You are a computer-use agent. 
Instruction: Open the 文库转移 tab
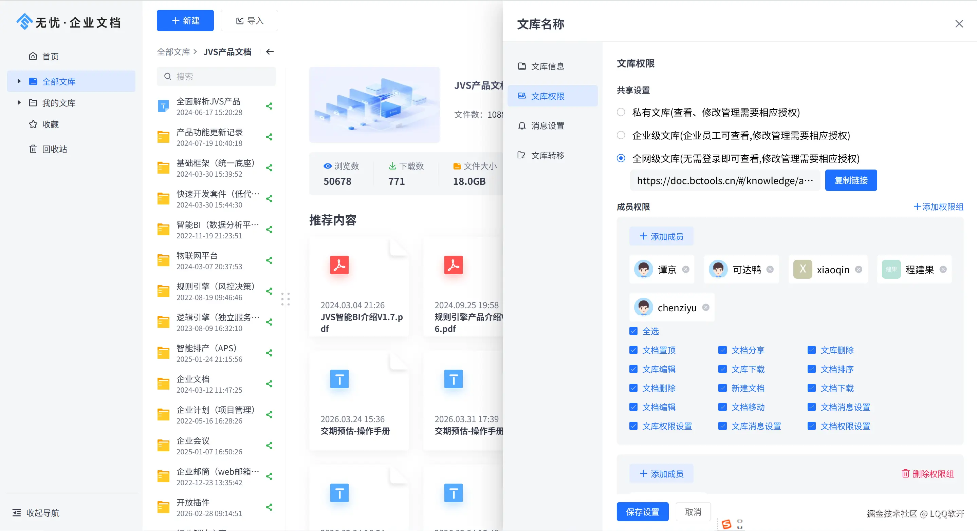547,155
